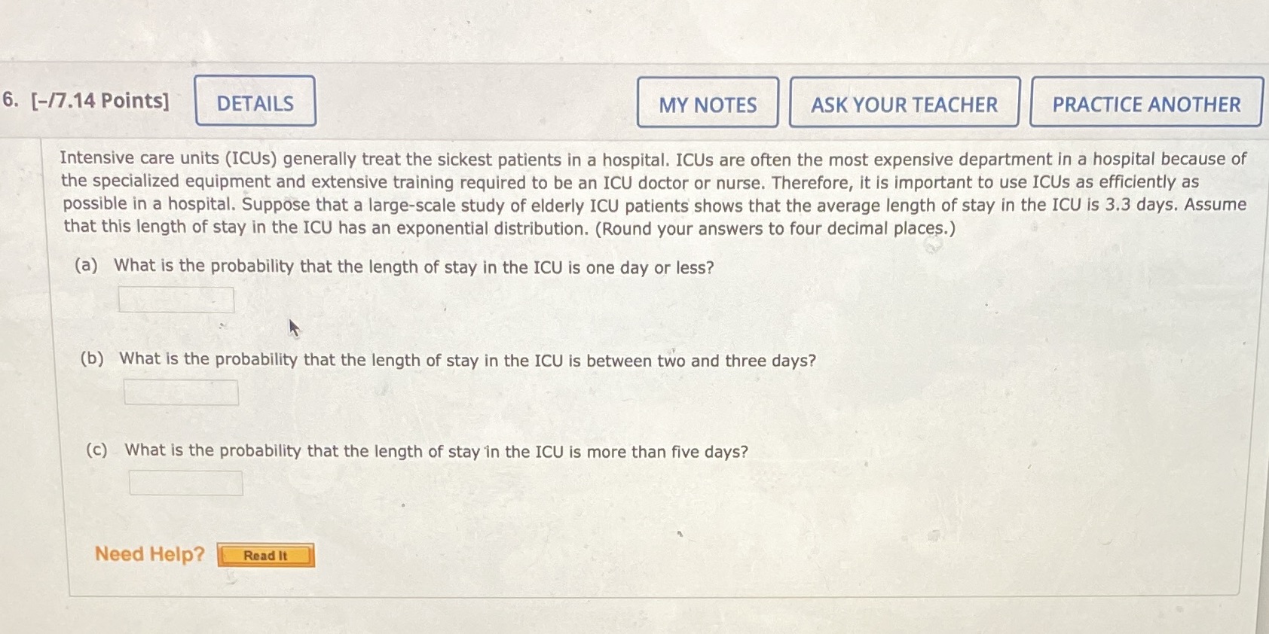Viewport: 1269px width, 634px height.
Task: Click the part (c) question text
Action: [436, 451]
